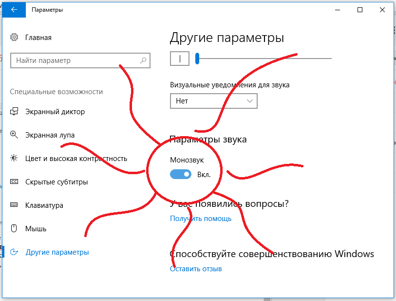
Task: Switch to the Мышь settings page
Action: point(36,228)
